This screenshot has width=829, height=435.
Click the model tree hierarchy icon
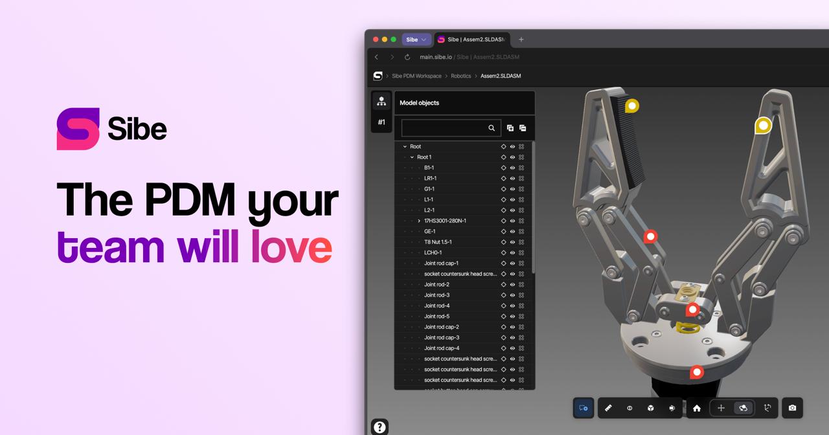tap(381, 101)
